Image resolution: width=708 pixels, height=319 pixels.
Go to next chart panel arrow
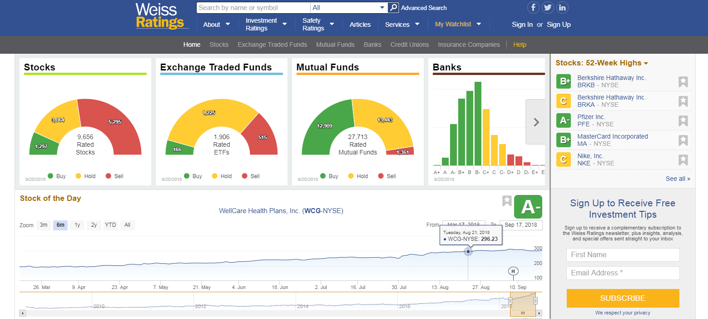pyautogui.click(x=536, y=122)
